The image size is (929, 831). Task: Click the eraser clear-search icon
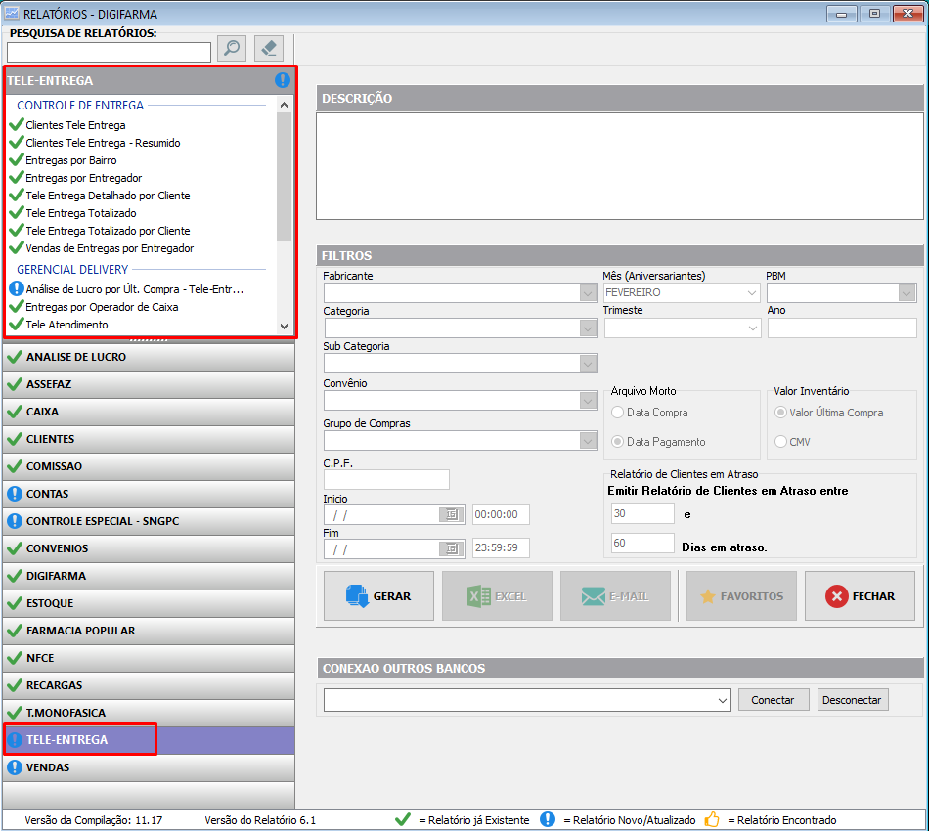point(269,49)
